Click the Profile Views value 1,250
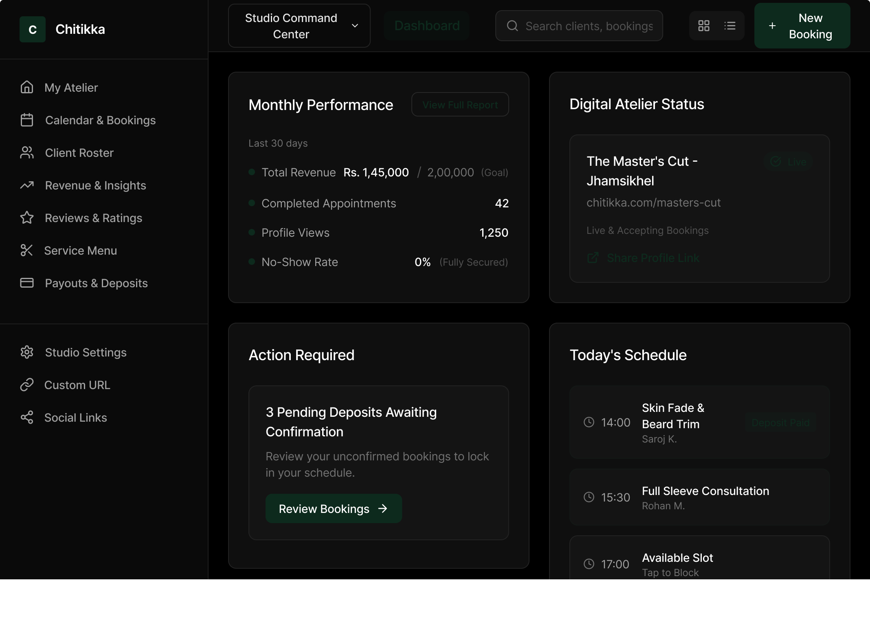Image resolution: width=870 pixels, height=638 pixels. (494, 233)
